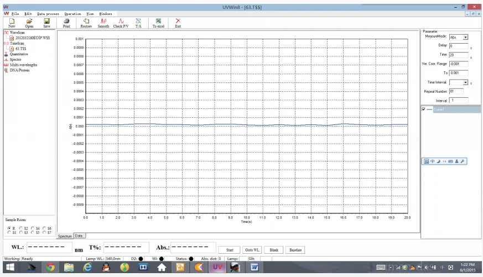Open Quantitative mode in tree
The width and height of the screenshot is (483, 277).
coord(19,54)
